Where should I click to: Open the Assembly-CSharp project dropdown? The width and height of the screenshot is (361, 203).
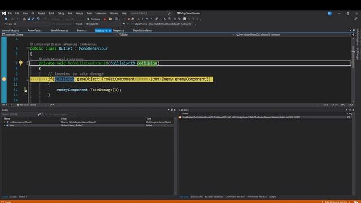click(59, 34)
